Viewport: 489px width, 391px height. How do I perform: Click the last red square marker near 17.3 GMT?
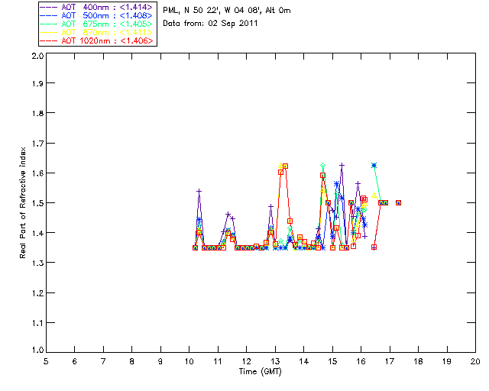398,202
